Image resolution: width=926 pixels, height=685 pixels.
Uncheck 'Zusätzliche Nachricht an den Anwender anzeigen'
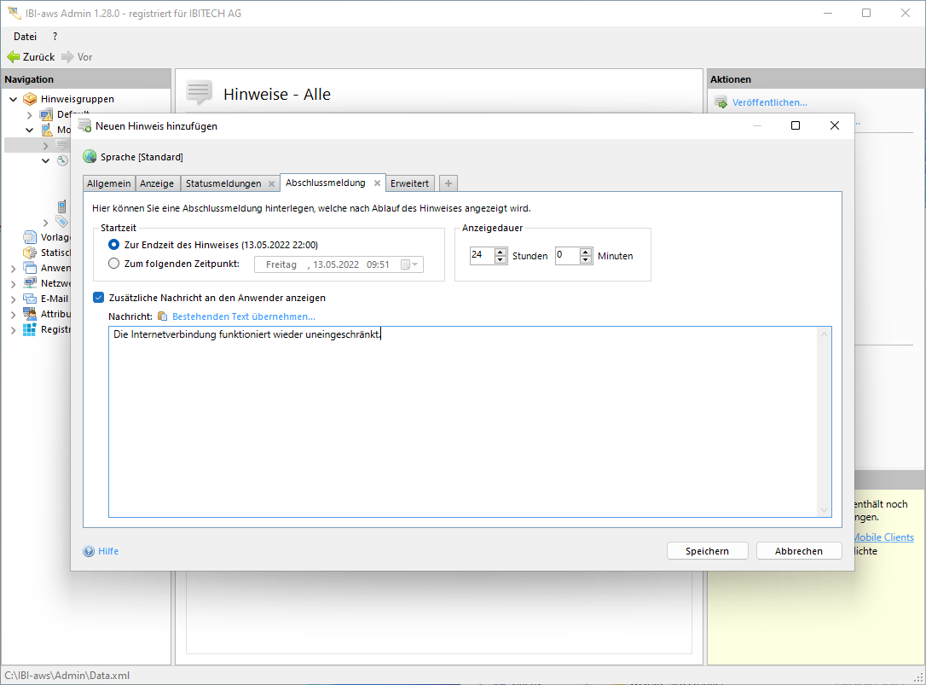click(99, 298)
